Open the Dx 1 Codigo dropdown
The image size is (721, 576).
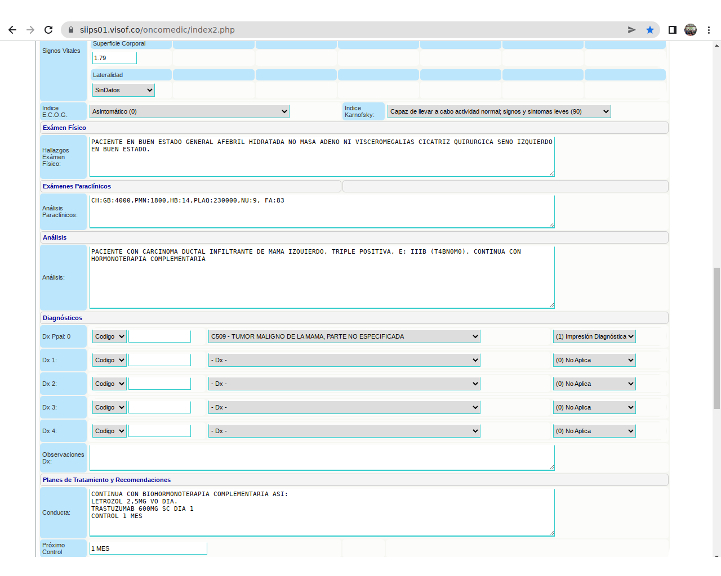109,360
